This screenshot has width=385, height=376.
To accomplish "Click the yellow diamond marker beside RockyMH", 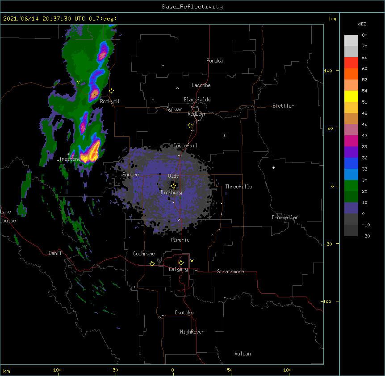I will (112, 91).
